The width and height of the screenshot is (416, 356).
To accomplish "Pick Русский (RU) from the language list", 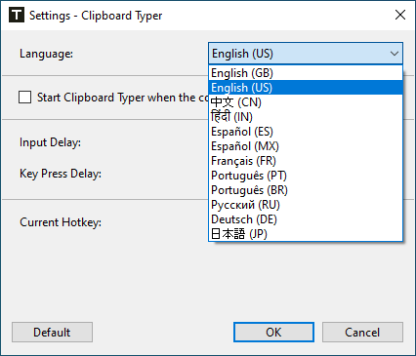I will [306, 205].
